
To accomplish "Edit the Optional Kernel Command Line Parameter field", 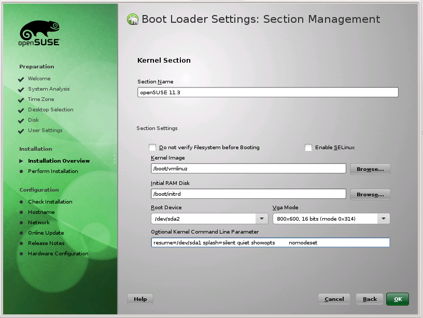I will pyautogui.click(x=270, y=242).
